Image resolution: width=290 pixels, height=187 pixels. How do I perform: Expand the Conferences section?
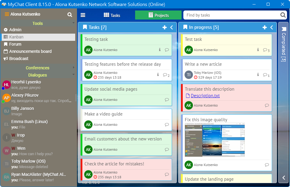coord(74,68)
